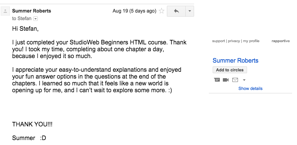Start a video call with Summer Roberts
The width and height of the screenshot is (297, 145).
(x=226, y=80)
